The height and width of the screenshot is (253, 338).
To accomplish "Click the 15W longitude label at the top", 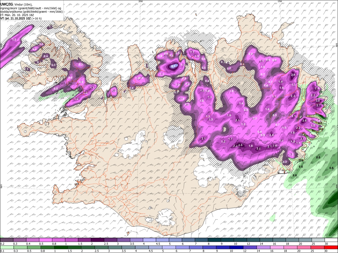I will (x=280, y=1).
